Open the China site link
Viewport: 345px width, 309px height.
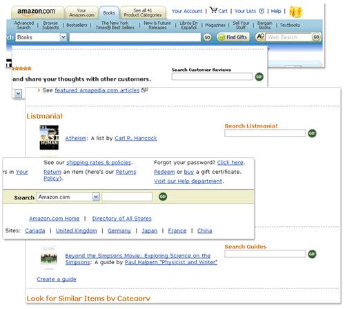(x=204, y=230)
